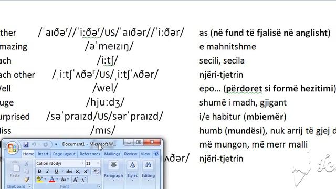Open Word Help with the question mark icon
336x189 pixels.
pyautogui.click(x=156, y=154)
